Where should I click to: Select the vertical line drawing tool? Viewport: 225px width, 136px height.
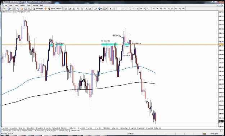click(119, 9)
